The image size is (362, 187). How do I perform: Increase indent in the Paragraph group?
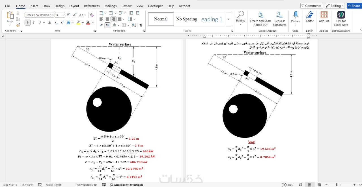pyautogui.click(x=137, y=13)
